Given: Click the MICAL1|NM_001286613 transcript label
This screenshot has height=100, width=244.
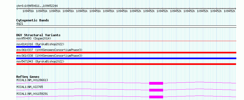Looking at the screenshot, I should (x=32, y=80).
